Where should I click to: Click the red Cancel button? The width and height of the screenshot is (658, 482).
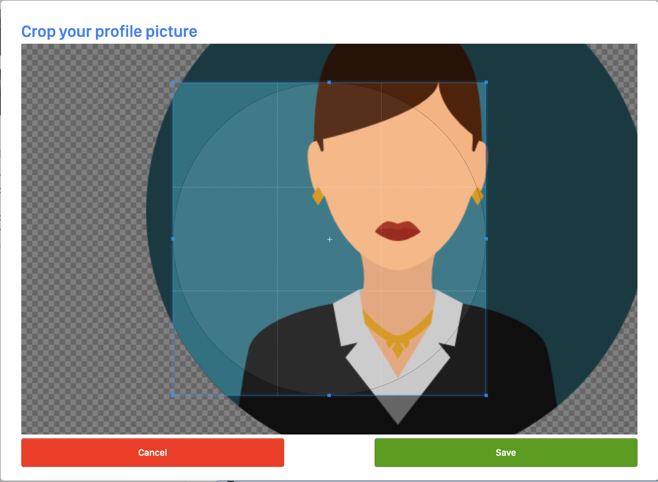pos(153,452)
